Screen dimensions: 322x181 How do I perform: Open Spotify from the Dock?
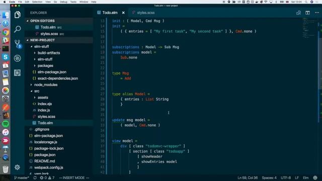click(6, 124)
